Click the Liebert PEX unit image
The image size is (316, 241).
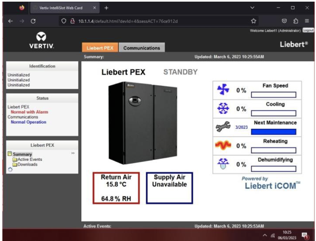(143, 123)
